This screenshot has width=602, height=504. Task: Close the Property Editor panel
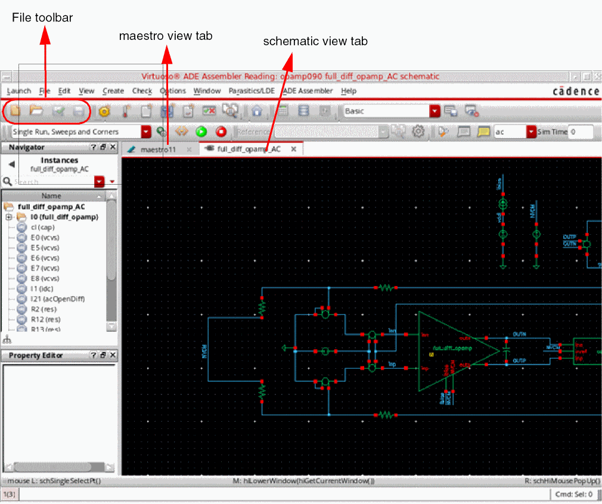tap(113, 355)
